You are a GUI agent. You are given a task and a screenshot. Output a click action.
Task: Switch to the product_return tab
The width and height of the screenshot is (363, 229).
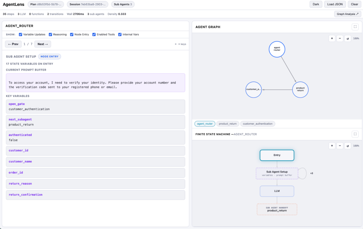(228, 124)
